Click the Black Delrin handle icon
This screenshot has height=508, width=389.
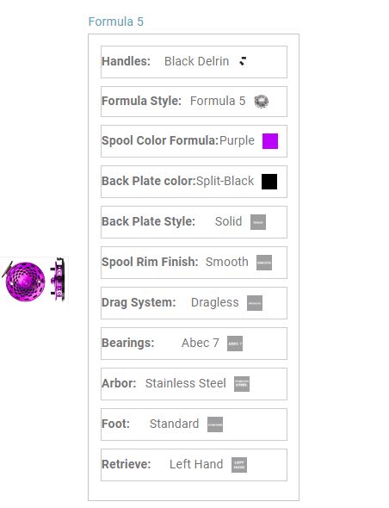coord(243,61)
